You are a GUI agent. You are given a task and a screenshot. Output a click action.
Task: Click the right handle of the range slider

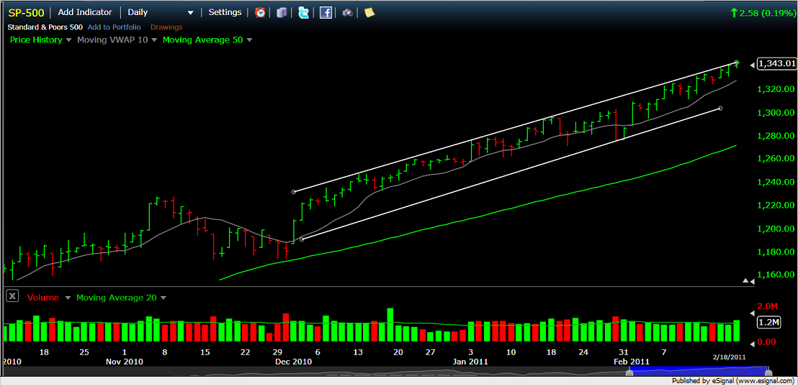tap(768, 373)
